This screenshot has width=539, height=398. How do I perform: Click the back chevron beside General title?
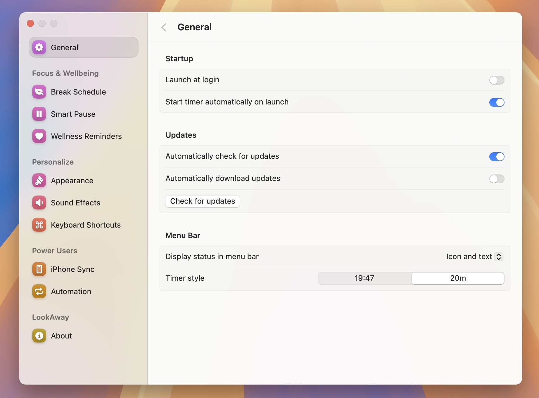pyautogui.click(x=164, y=27)
